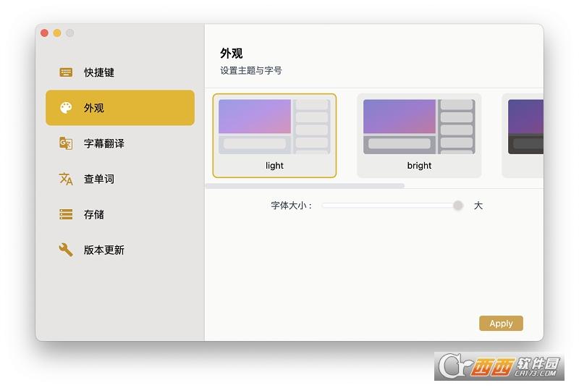Choose the bright theme card
Image resolution: width=579 pixels, height=388 pixels.
pyautogui.click(x=419, y=135)
